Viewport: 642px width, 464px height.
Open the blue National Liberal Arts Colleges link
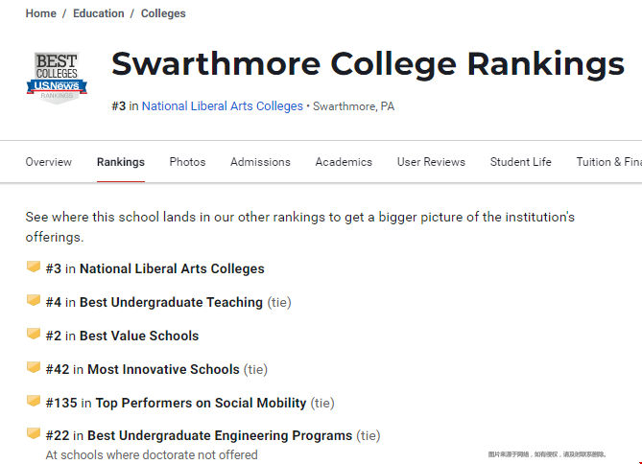(x=222, y=106)
